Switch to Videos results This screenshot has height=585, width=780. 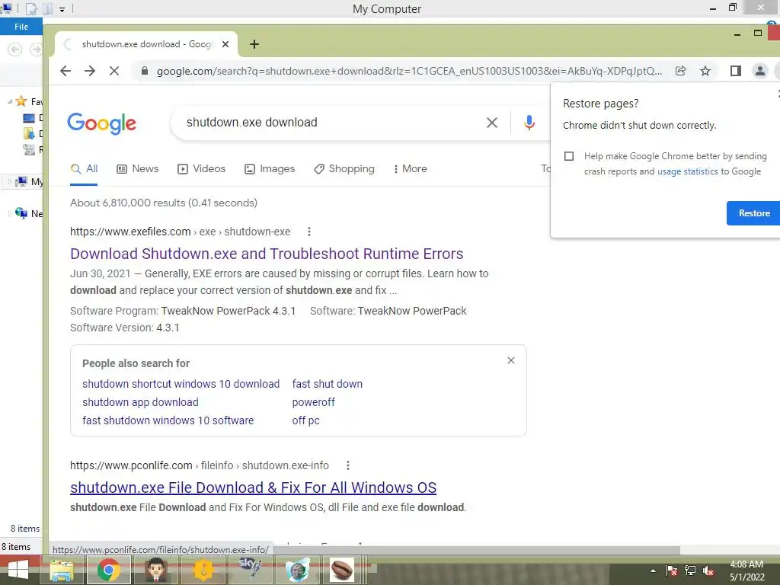coord(201,169)
